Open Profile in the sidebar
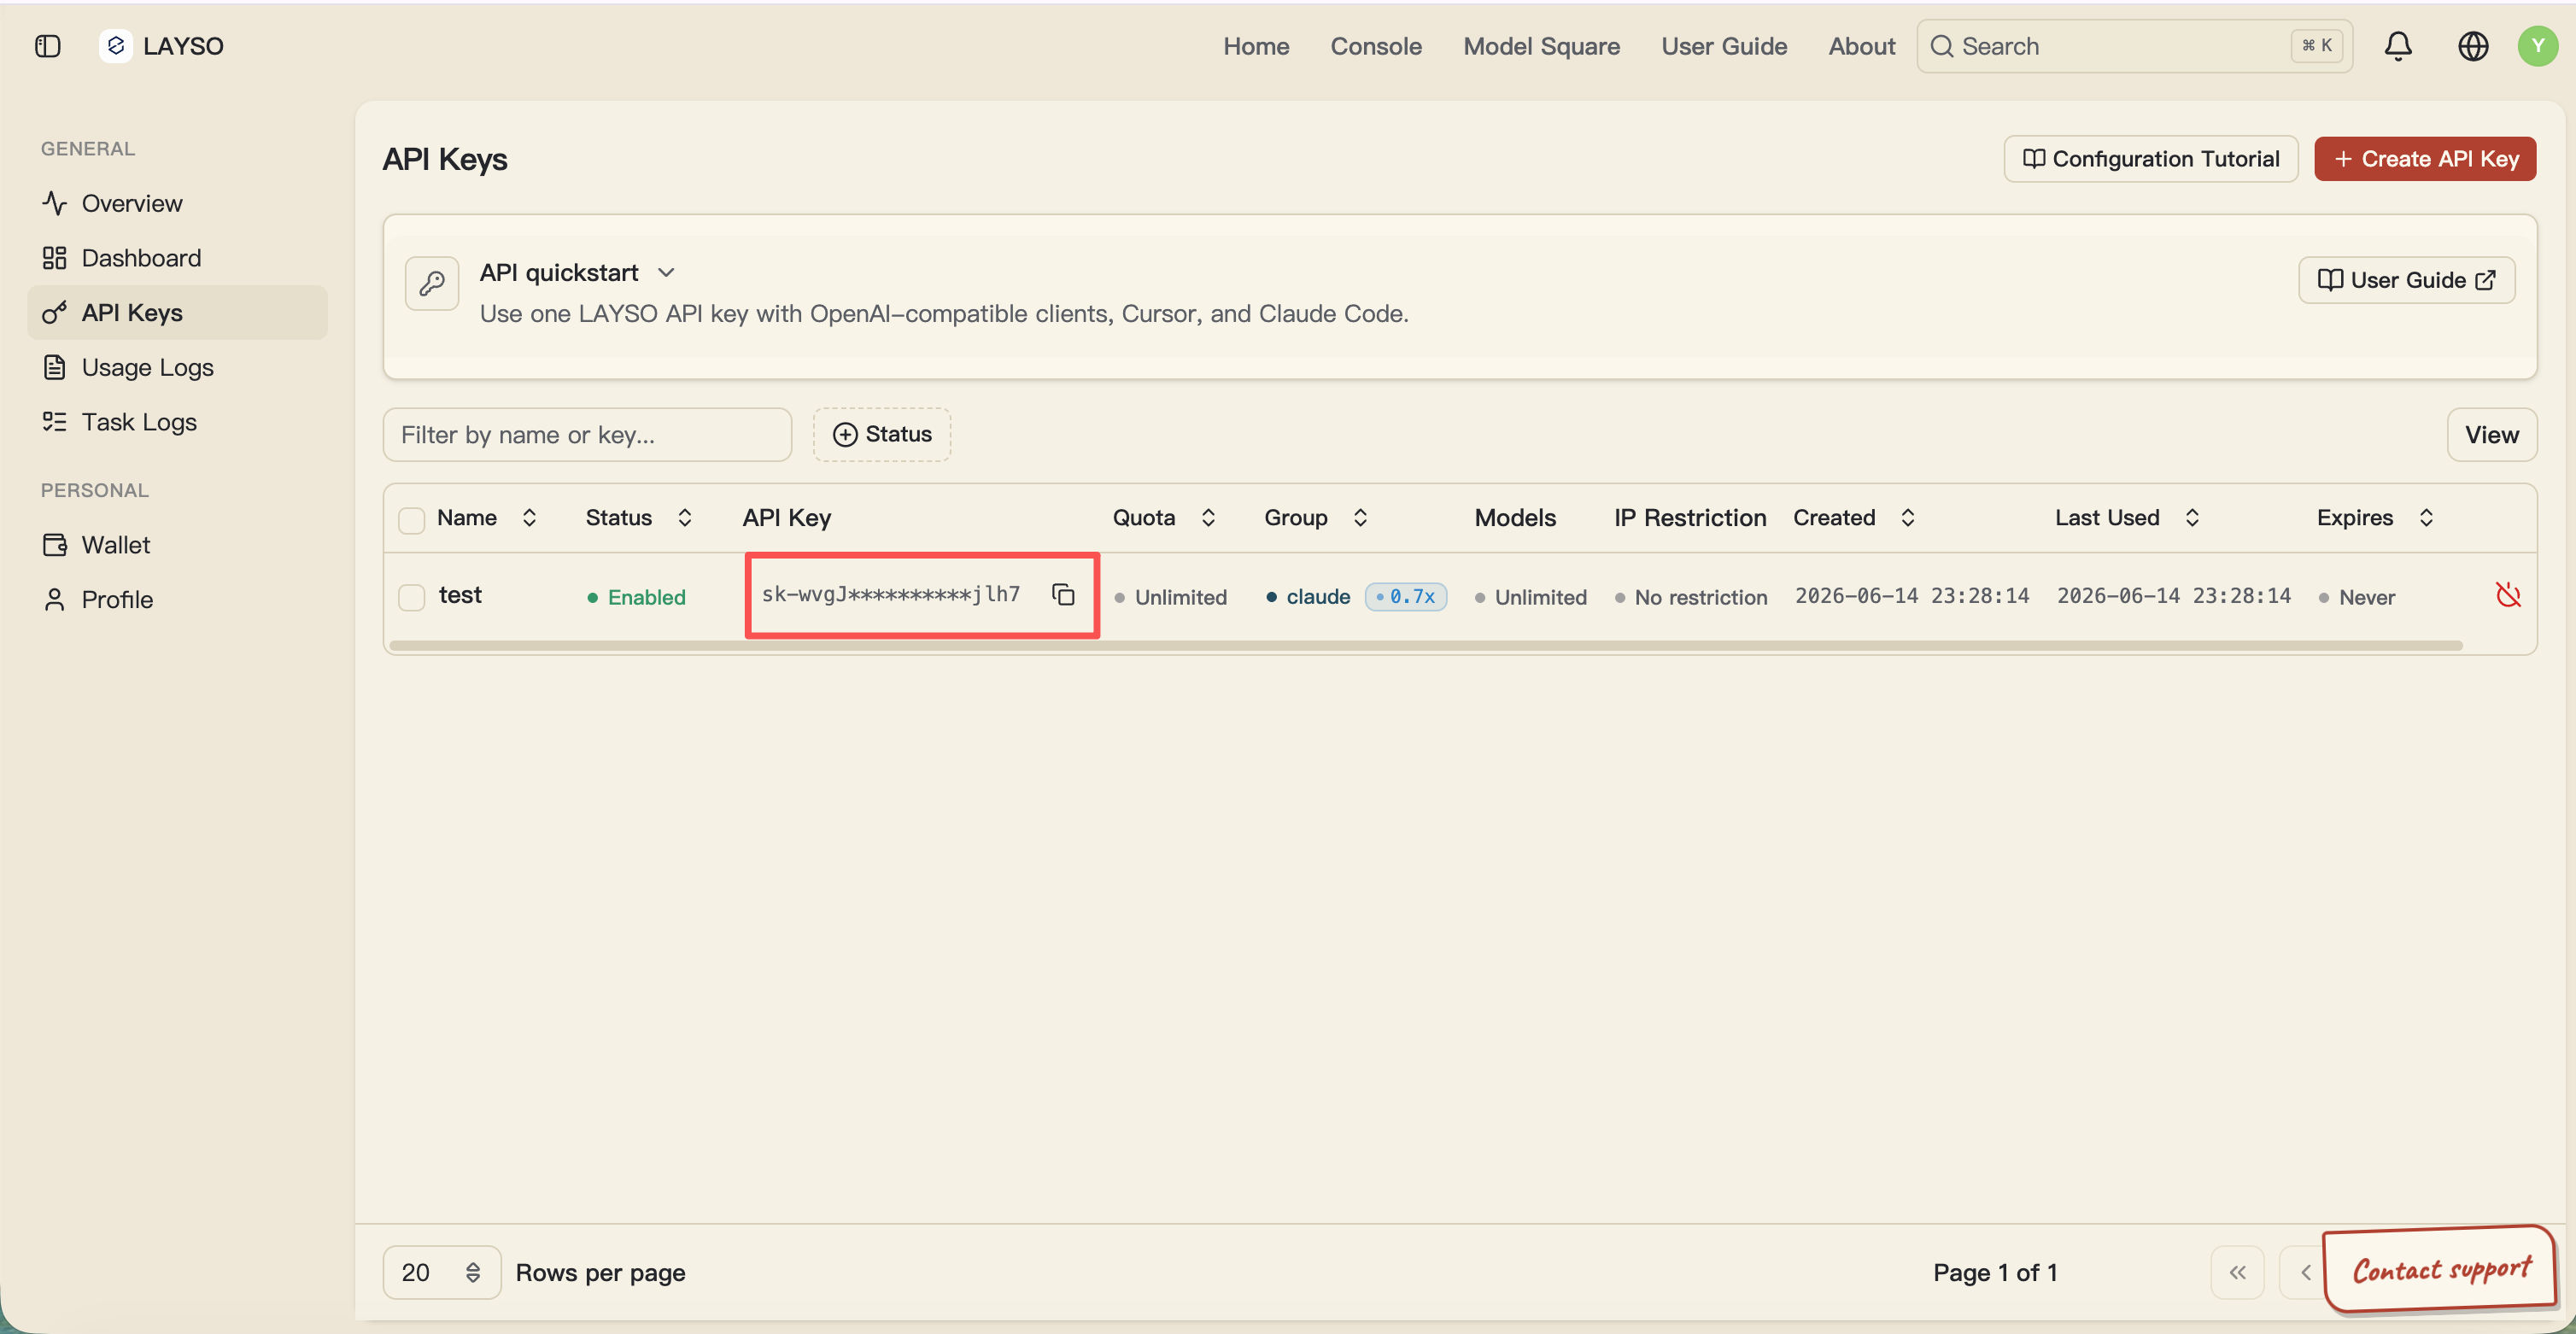The width and height of the screenshot is (2576, 1334). click(178, 600)
